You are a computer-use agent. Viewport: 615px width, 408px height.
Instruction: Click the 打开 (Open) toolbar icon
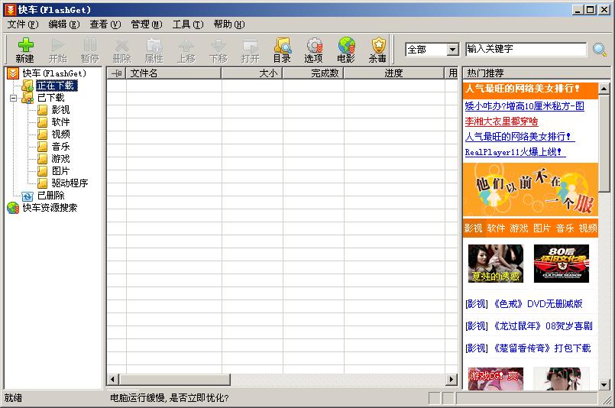pyautogui.click(x=251, y=50)
